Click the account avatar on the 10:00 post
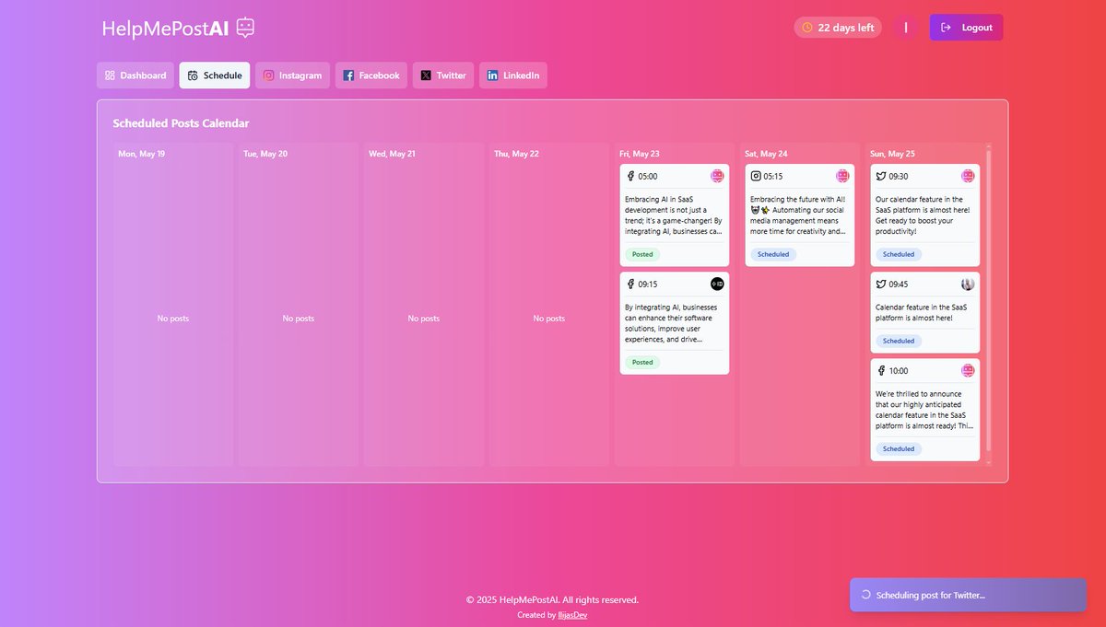The height and width of the screenshot is (627, 1106). (968, 370)
